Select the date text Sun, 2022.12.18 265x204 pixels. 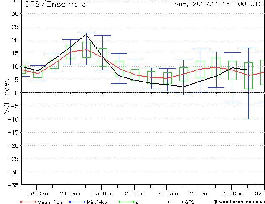pos(202,4)
